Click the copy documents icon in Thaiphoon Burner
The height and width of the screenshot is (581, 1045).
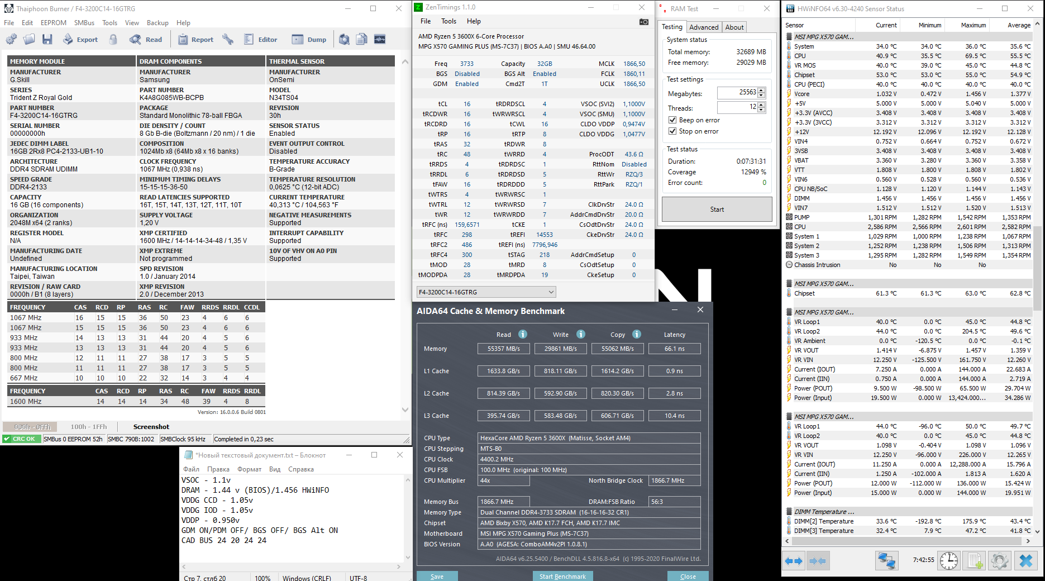pyautogui.click(x=362, y=39)
